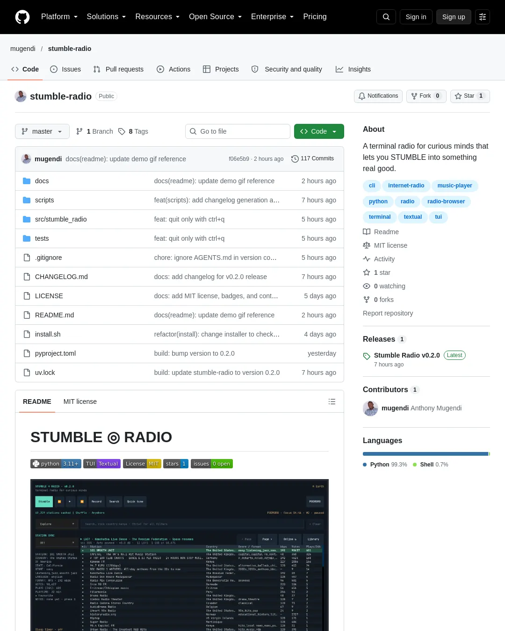The height and width of the screenshot is (631, 505).
Task: Open the internet-radio topic tag
Action: click(406, 186)
